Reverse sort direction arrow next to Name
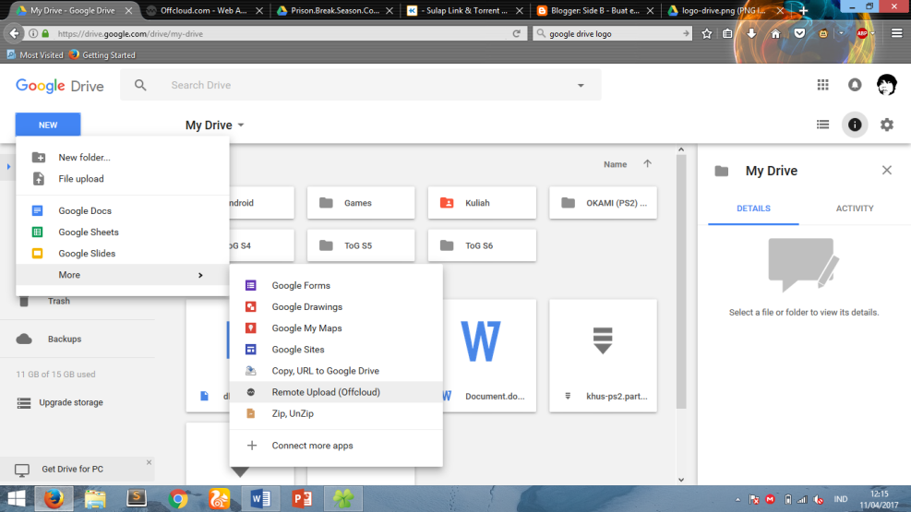Screen dimensions: 911x512 [x=647, y=163]
